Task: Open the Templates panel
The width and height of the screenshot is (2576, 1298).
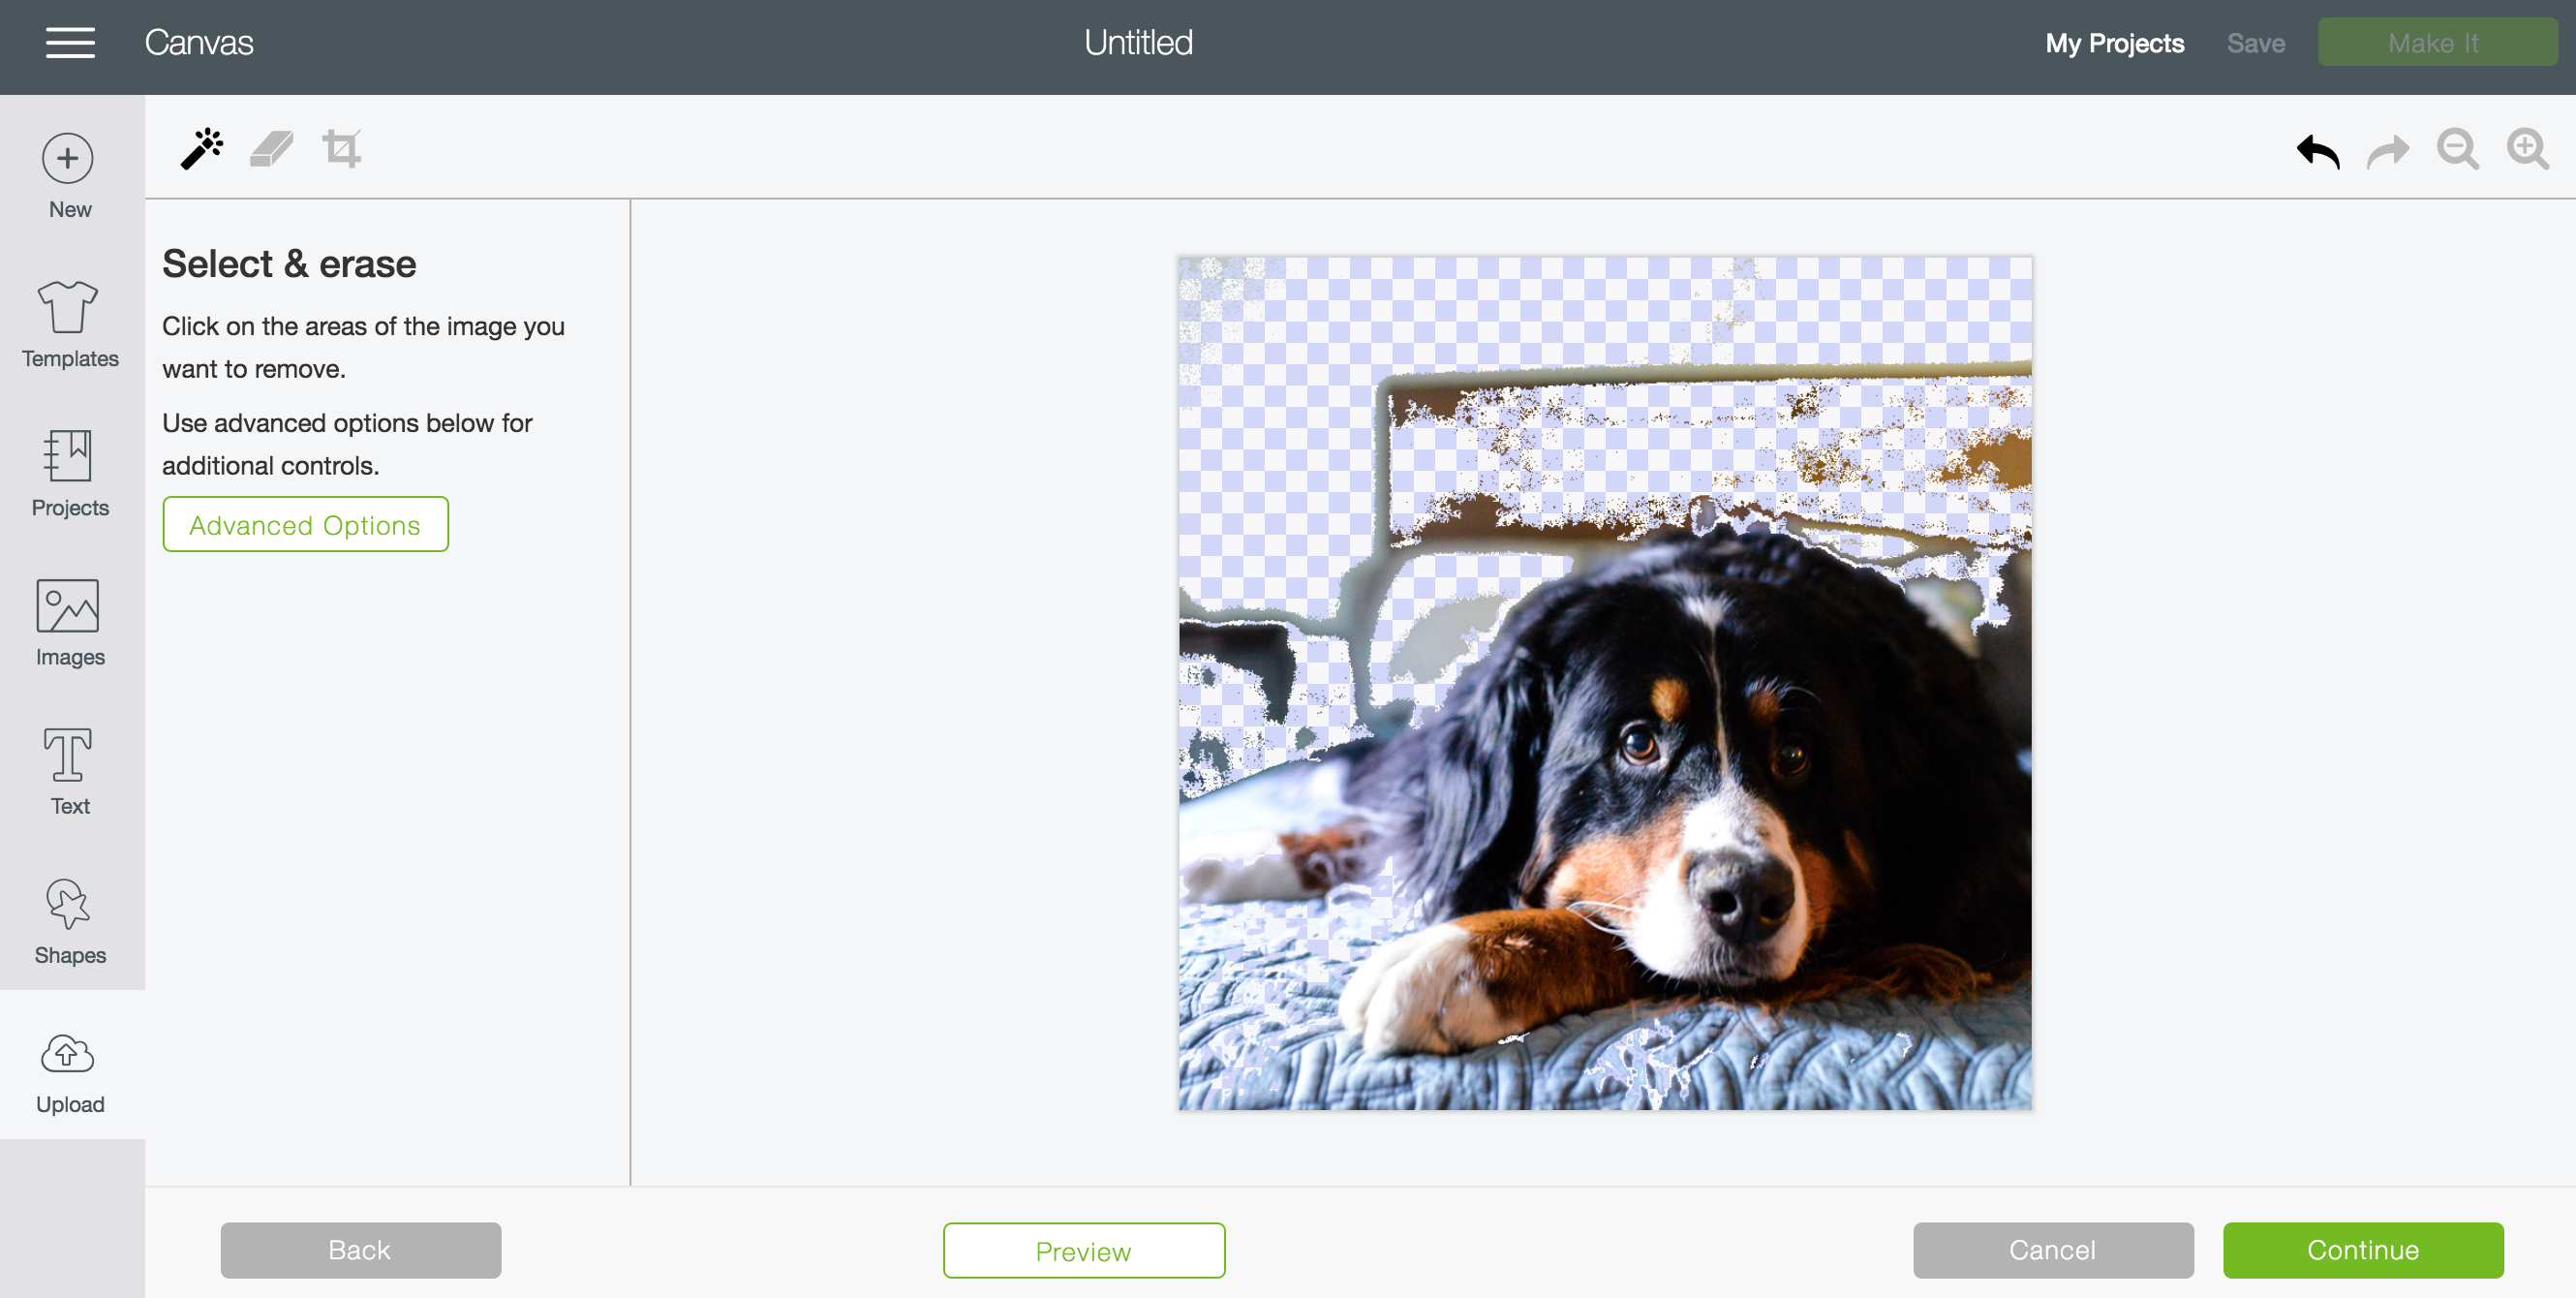Action: [70, 324]
